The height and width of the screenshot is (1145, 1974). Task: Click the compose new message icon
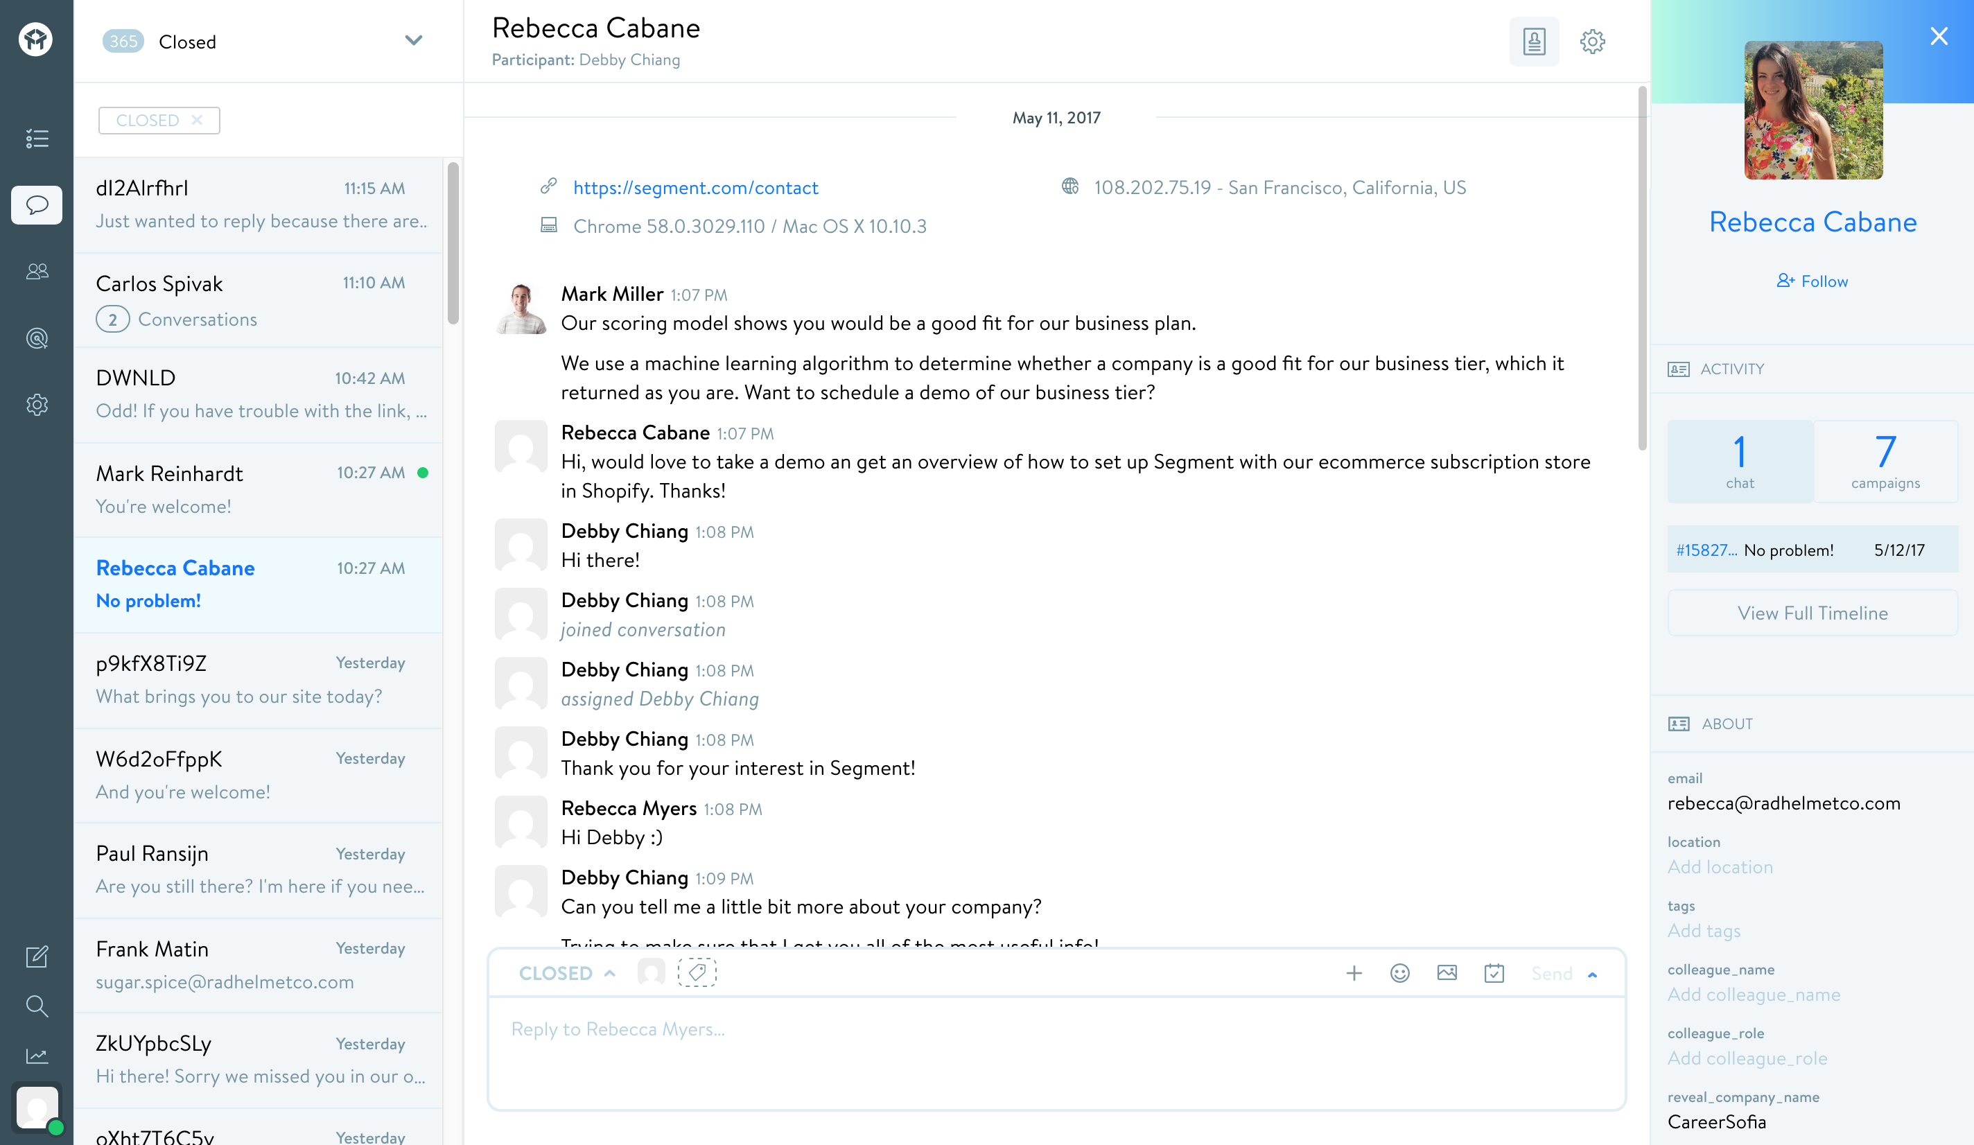[x=37, y=956]
